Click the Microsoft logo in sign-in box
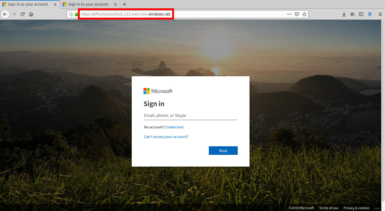Viewport: 385px width, 211px height. (x=158, y=91)
